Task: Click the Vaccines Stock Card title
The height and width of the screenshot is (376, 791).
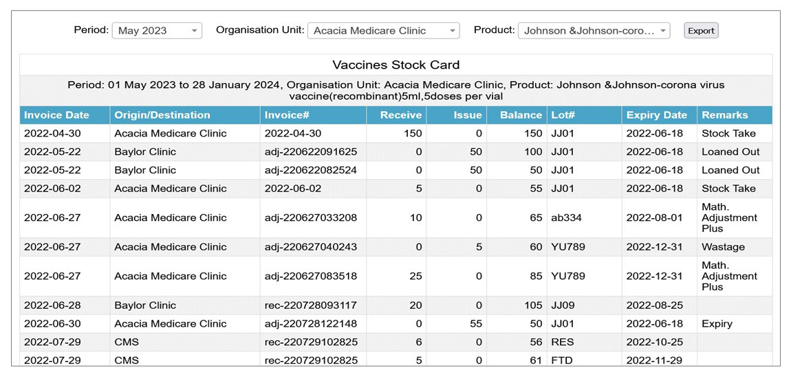Action: 395,65
